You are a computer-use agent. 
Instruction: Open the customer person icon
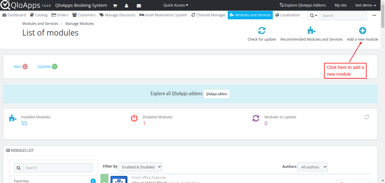(126, 6)
